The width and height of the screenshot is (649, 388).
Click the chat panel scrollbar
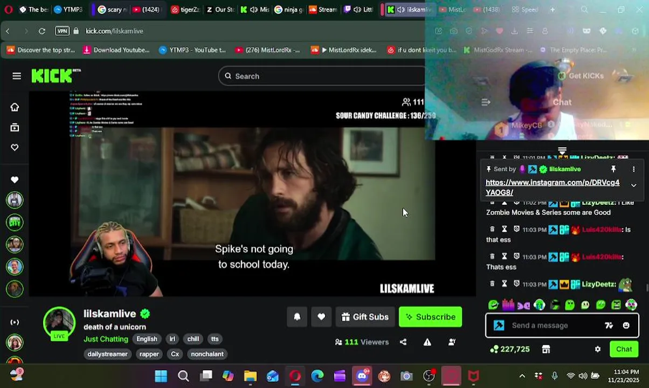(647, 287)
